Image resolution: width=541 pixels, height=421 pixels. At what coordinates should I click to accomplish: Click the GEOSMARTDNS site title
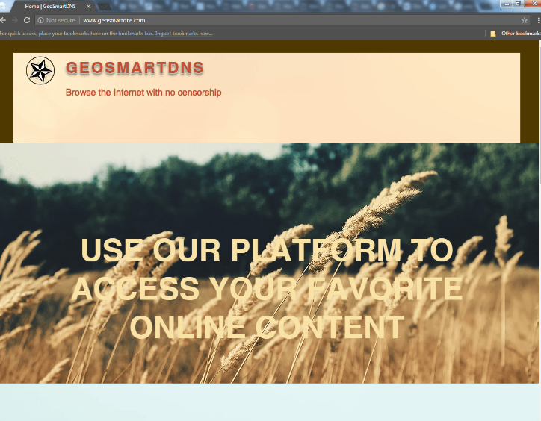(x=135, y=68)
